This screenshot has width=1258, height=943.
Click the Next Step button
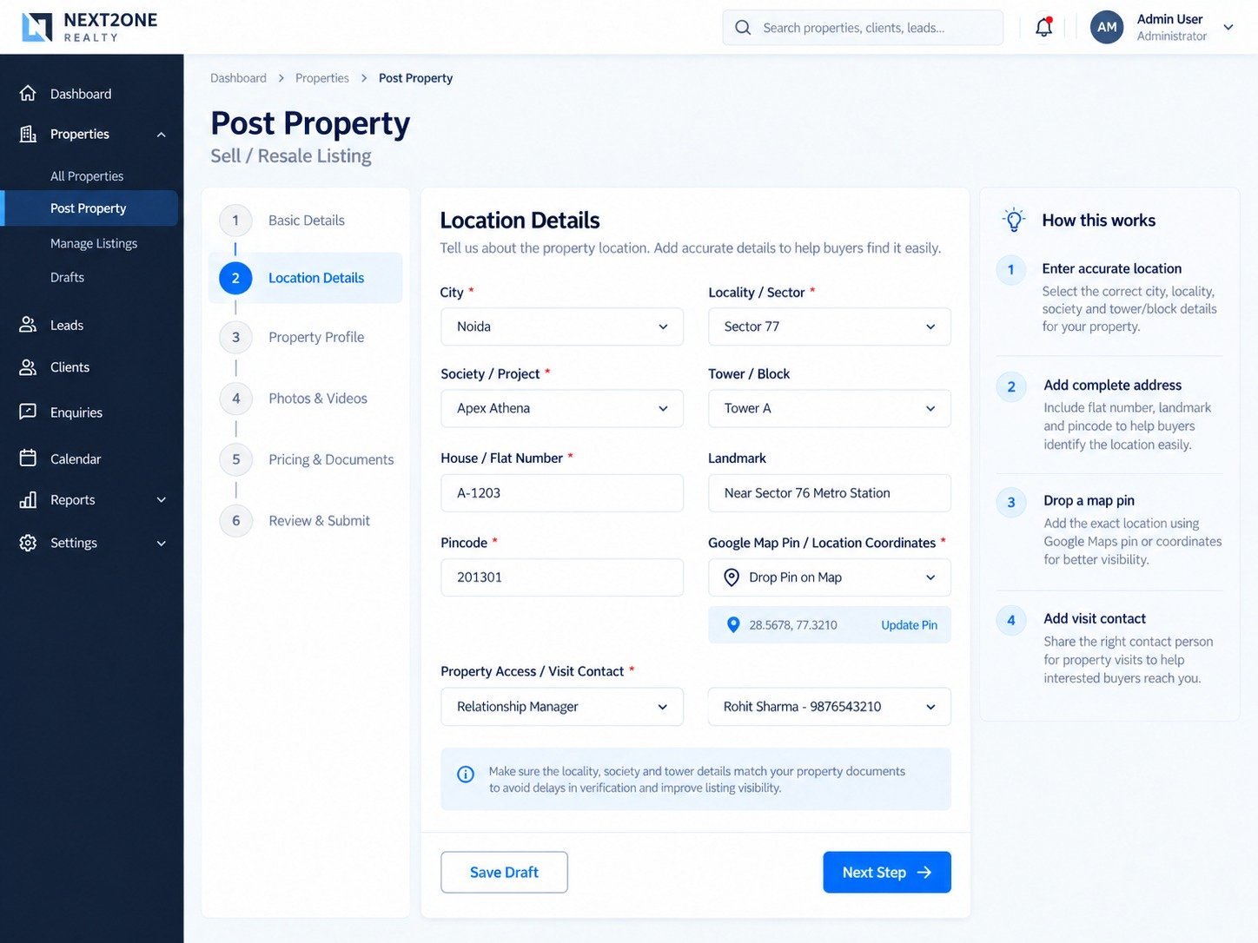pyautogui.click(x=887, y=872)
